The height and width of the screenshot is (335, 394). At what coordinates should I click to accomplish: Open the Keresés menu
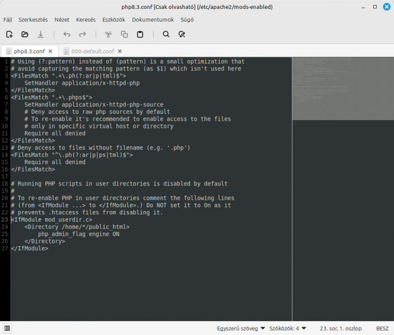click(86, 20)
